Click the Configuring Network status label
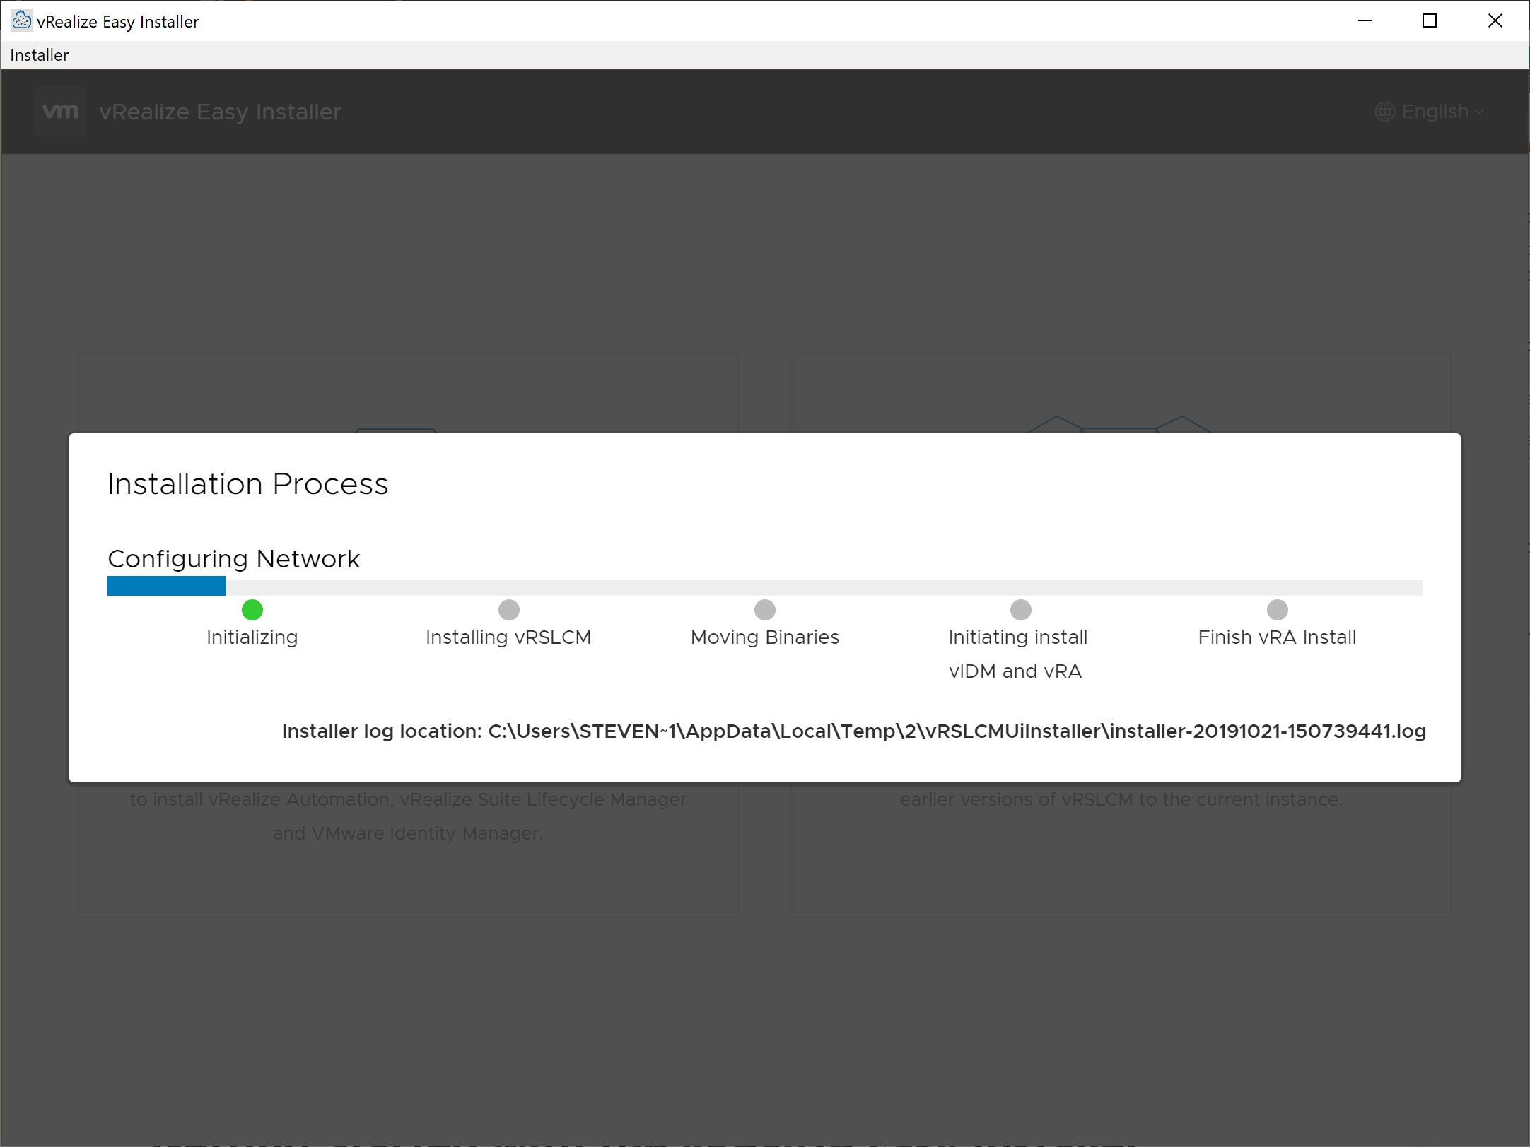 click(234, 559)
